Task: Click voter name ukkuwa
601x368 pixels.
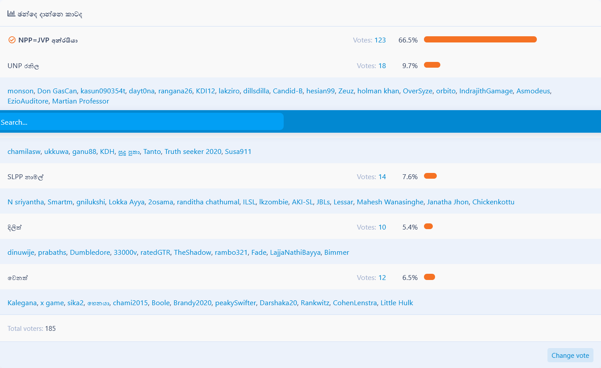Action: (x=56, y=152)
